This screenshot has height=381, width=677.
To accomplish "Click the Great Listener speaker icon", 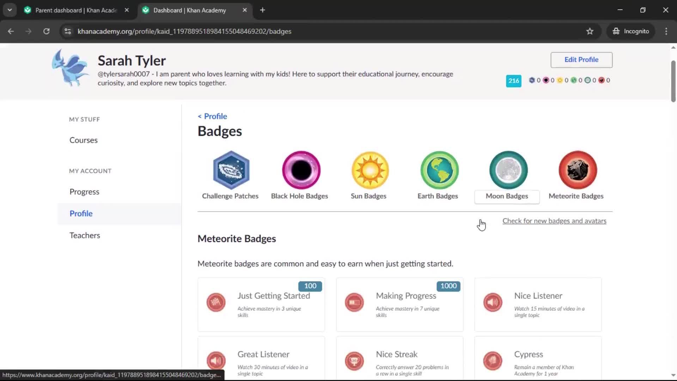I will click(x=216, y=361).
